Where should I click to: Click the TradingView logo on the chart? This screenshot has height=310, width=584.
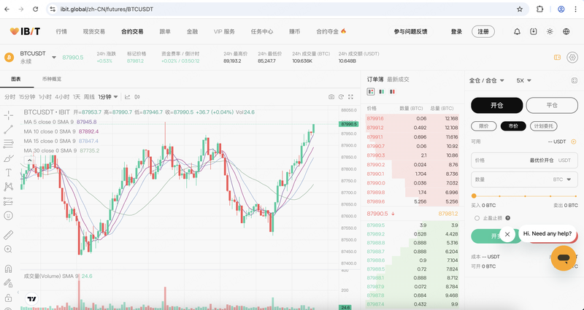tap(31, 299)
